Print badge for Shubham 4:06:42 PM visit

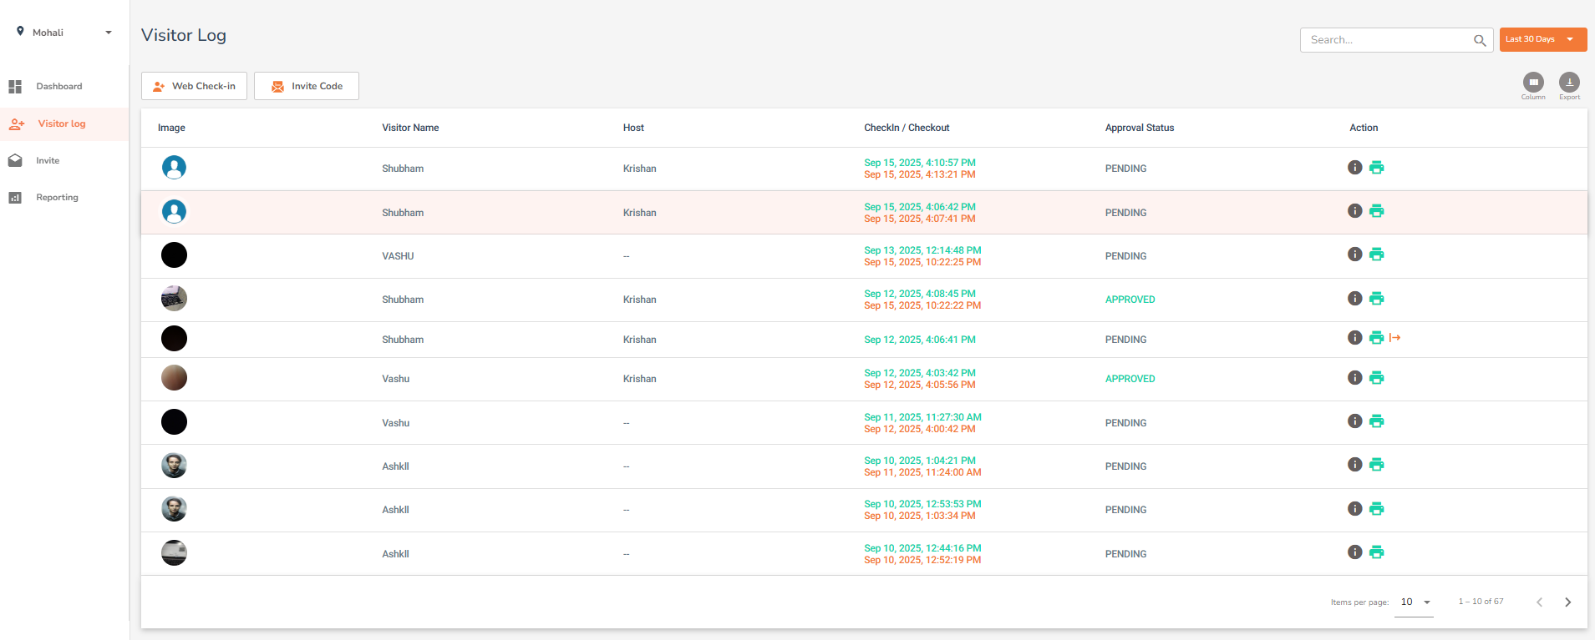click(x=1377, y=211)
